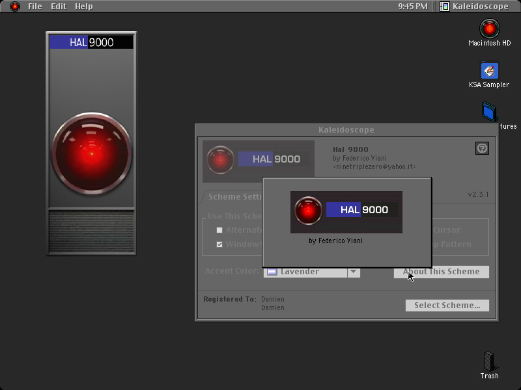
Task: Click the HAL 9000 nameplate in the left window
Action: [91, 42]
